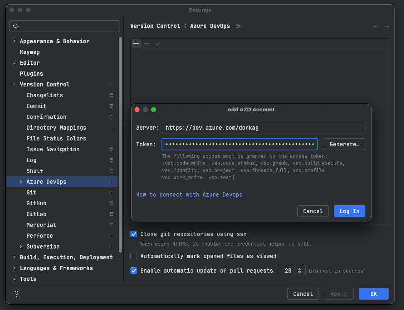Click project icon on Mercurial row
This screenshot has width=404, height=310.
click(x=111, y=225)
